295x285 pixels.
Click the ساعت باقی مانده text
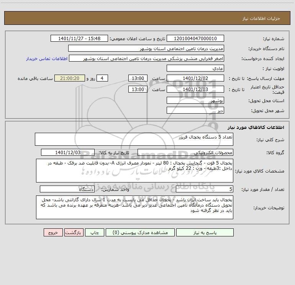pyautogui.click(x=35, y=78)
